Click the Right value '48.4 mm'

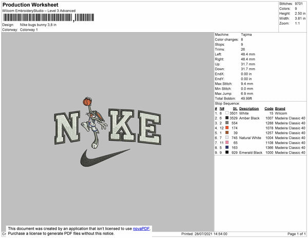248,59
